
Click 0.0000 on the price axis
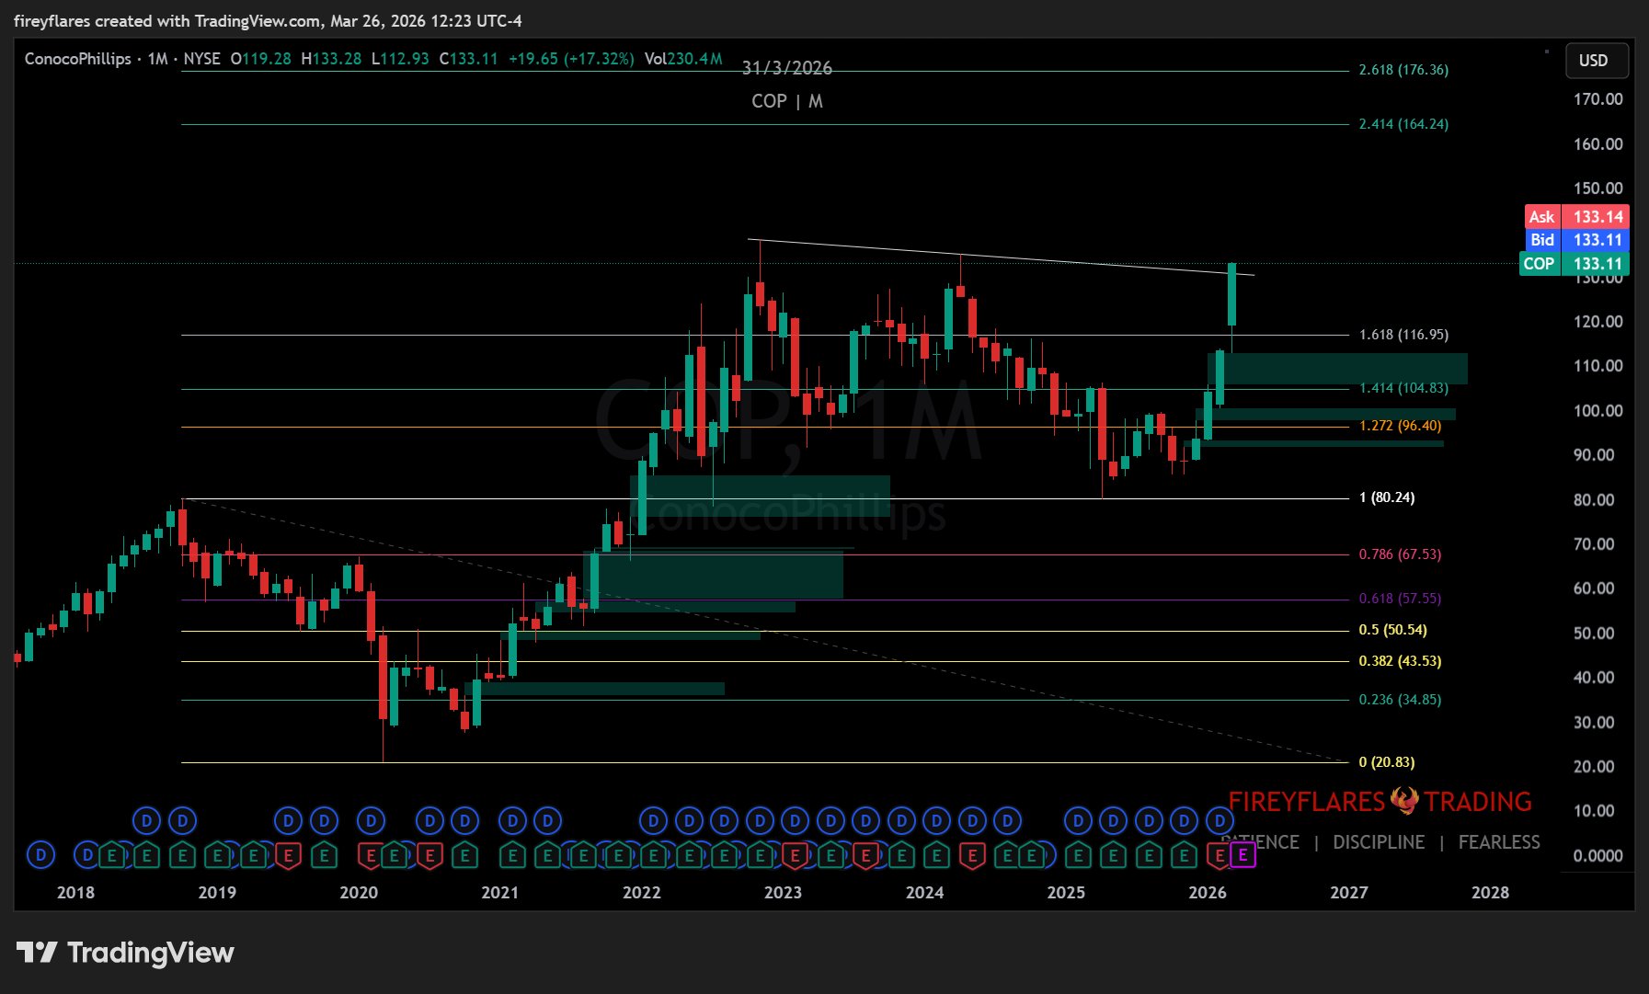pos(1597,856)
